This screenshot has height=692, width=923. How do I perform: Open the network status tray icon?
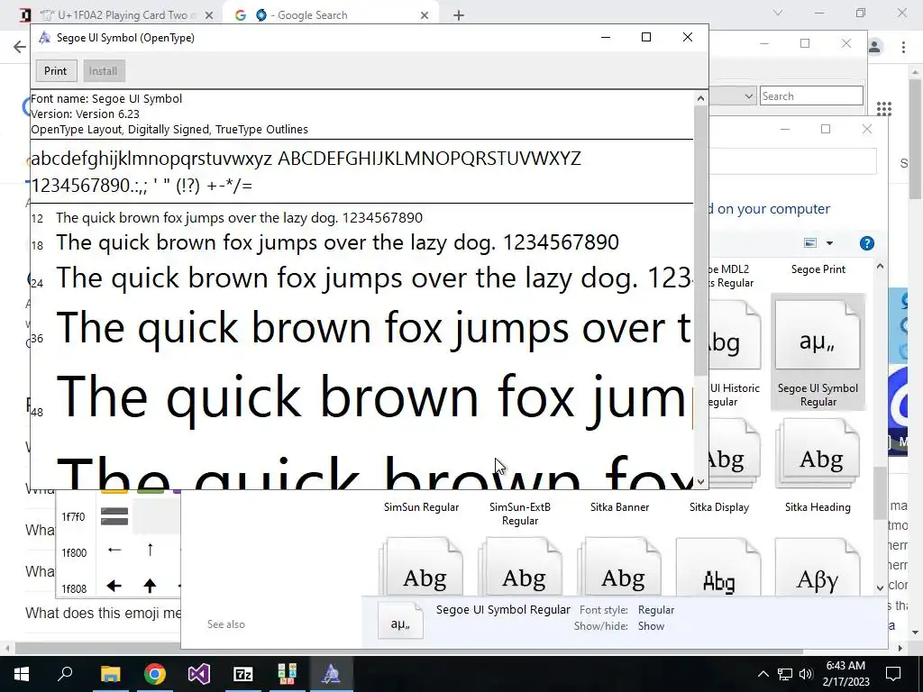[x=785, y=674]
